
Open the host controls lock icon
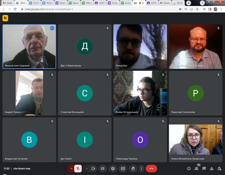[x=219, y=169]
